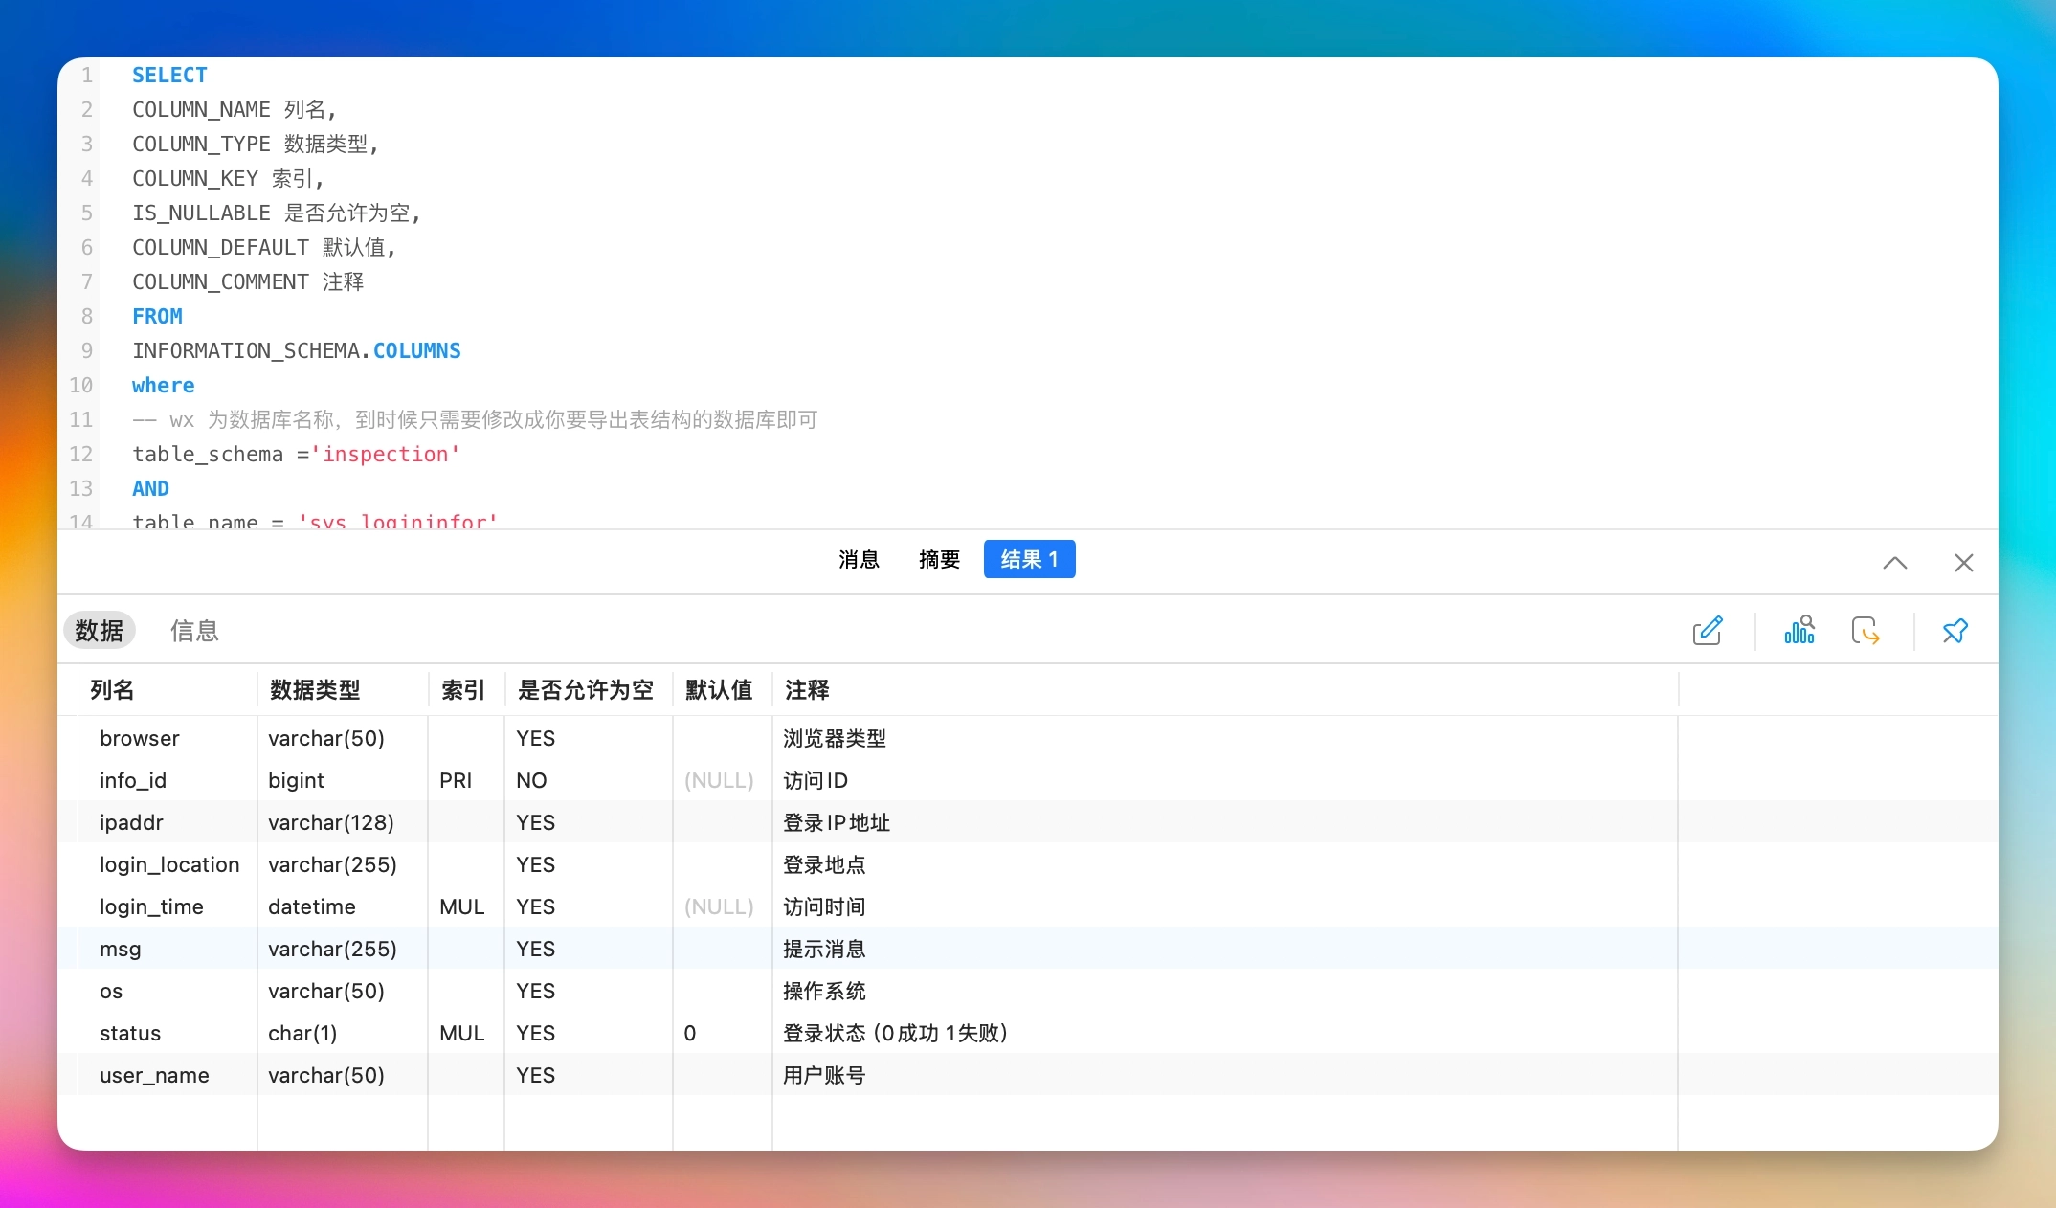The width and height of the screenshot is (2056, 1208).
Task: Click the user_name row in the results
Action: point(153,1075)
